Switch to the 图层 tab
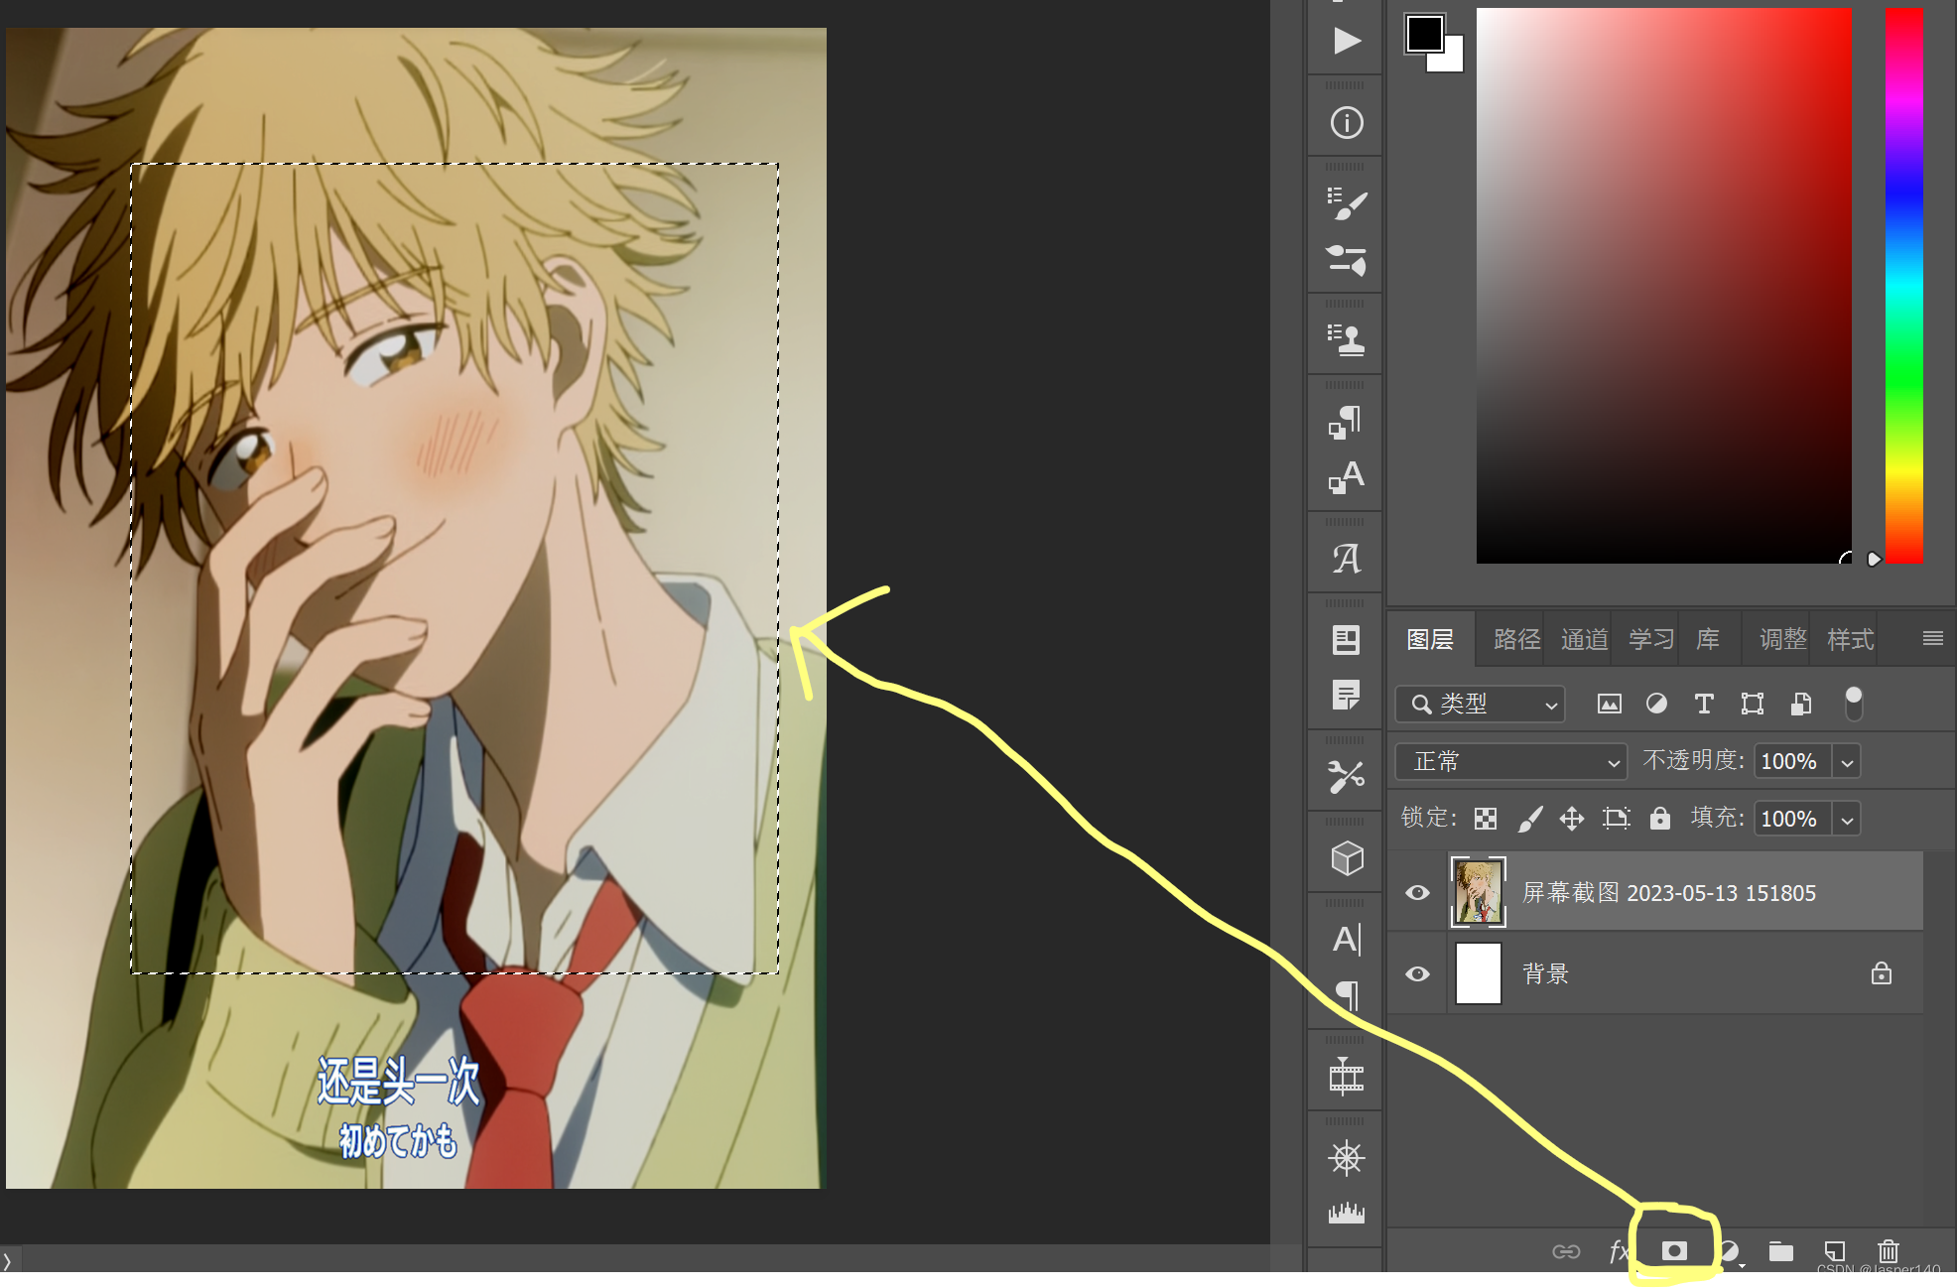 (1429, 639)
